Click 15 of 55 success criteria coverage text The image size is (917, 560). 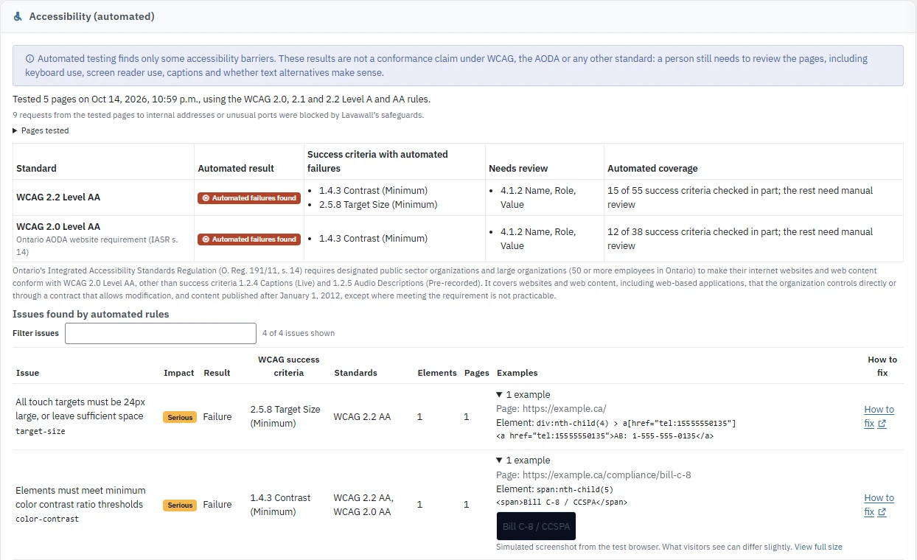tap(740, 197)
